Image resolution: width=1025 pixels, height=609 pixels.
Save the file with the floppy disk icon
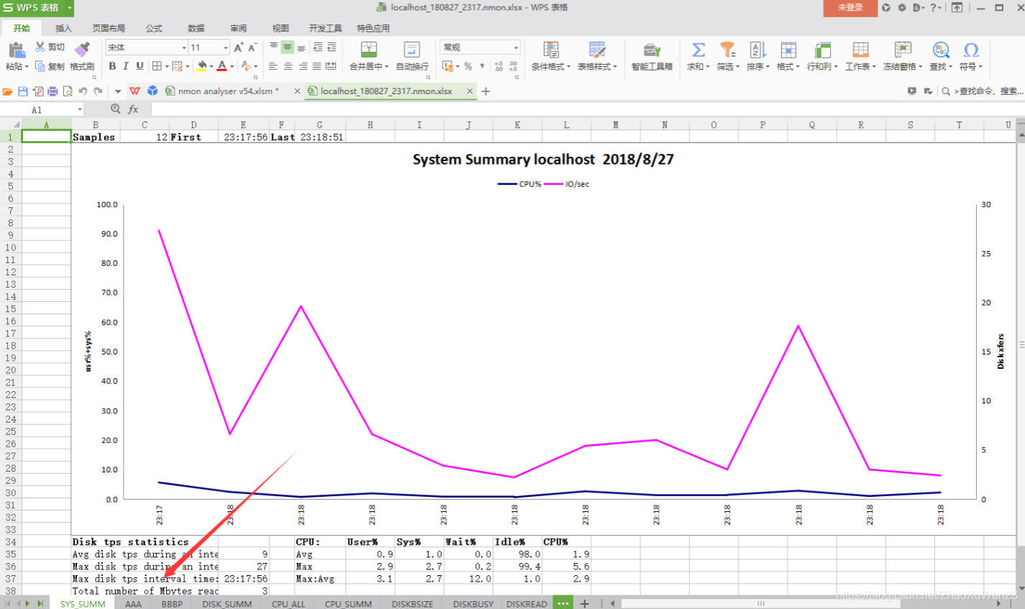[22, 91]
